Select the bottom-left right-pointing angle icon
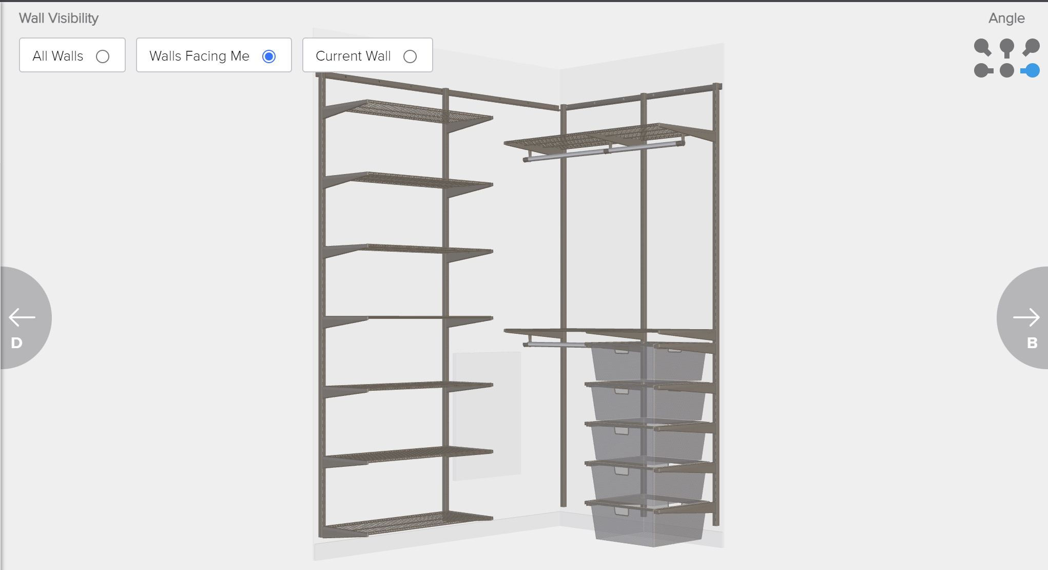This screenshot has height=570, width=1048. 983,70
